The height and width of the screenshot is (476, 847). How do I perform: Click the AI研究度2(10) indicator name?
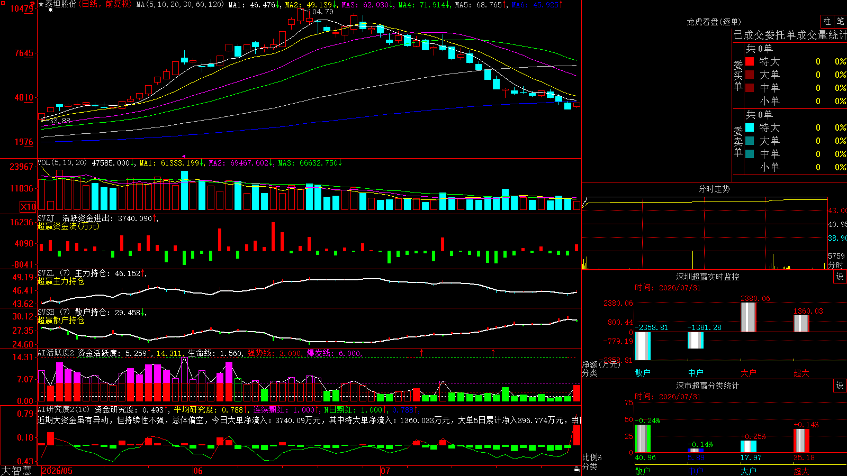pyautogui.click(x=64, y=409)
